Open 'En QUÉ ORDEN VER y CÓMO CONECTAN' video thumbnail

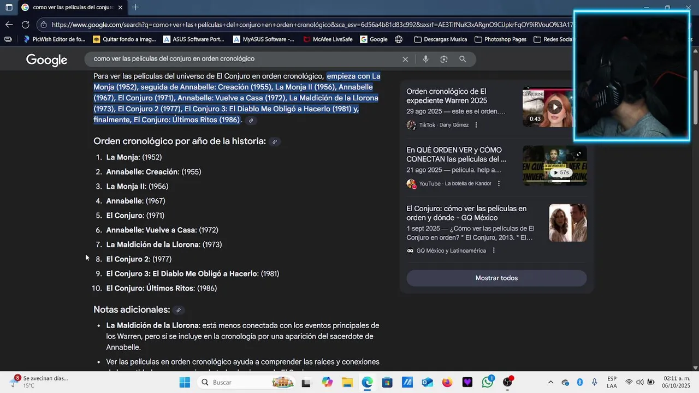(x=555, y=165)
